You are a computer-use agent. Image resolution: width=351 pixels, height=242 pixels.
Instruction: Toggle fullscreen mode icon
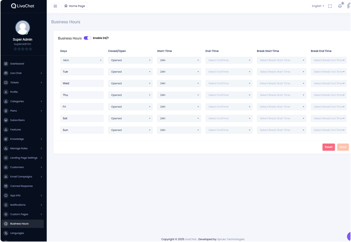tap(330, 6)
